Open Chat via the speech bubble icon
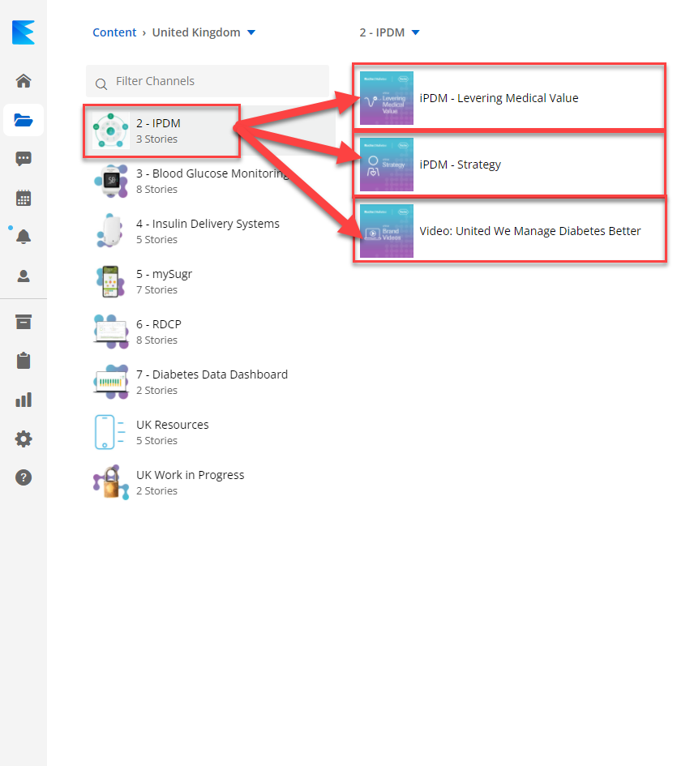 click(x=24, y=159)
